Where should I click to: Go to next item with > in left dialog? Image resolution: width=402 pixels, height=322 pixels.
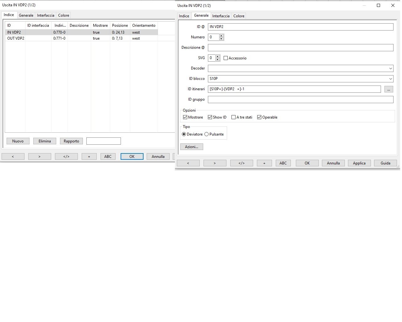click(x=40, y=157)
